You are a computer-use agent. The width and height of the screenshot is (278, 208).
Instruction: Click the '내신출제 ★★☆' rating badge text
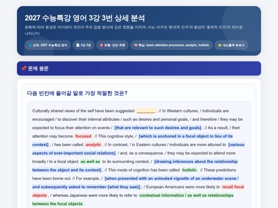coord(233,45)
